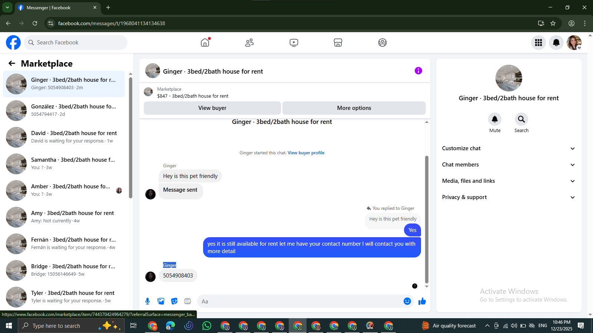Click the conversation list scrollbar
This screenshot has width=593, height=333.
click(x=130, y=138)
